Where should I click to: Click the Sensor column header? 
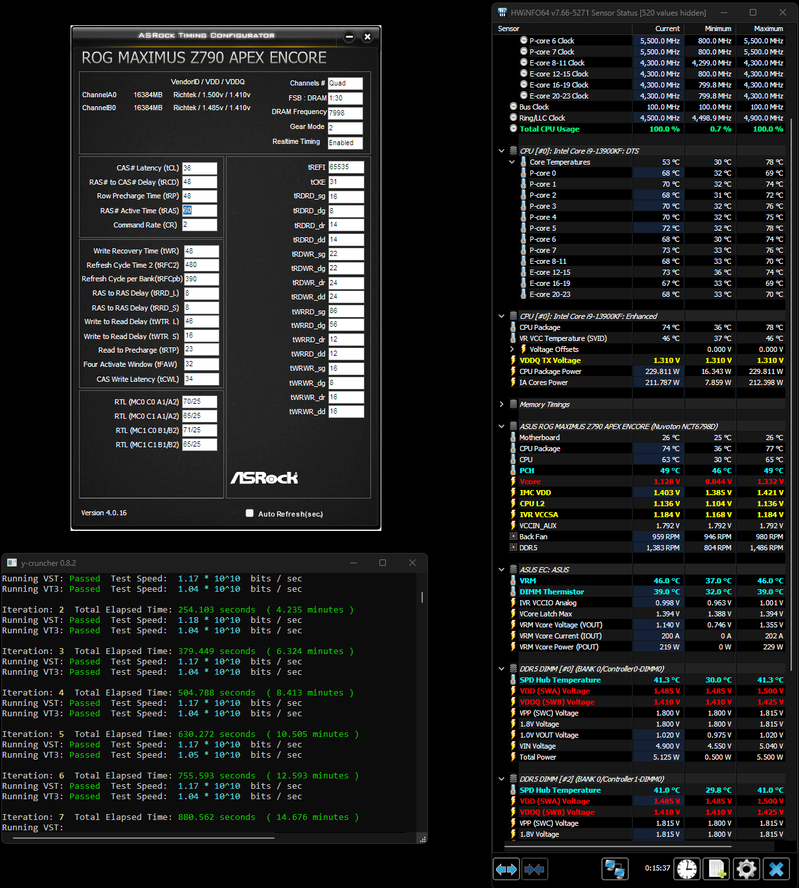pyautogui.click(x=563, y=29)
